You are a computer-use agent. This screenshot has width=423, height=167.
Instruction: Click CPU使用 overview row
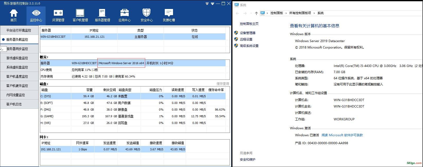pyautogui.click(x=133, y=70)
